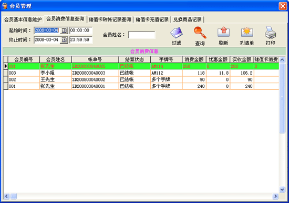The image size is (289, 203).
Task: Click the end time 23:59:59 field
Action: [x=81, y=40]
